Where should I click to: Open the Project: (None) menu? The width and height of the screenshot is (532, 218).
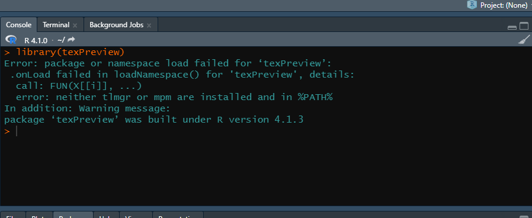(504, 5)
